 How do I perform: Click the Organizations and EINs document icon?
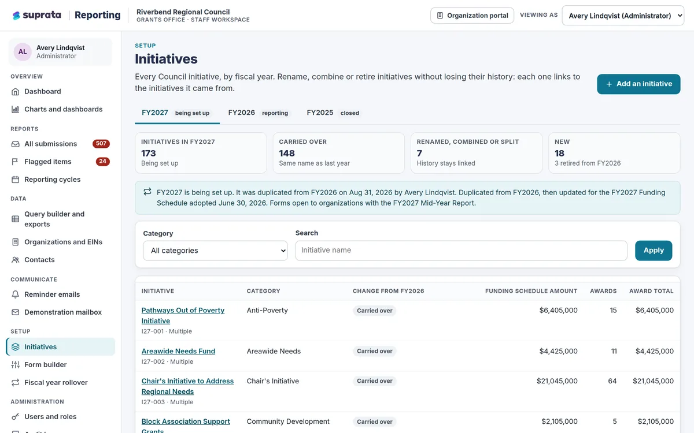pos(16,242)
